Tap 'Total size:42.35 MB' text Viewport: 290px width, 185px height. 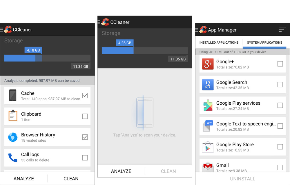point(233,88)
